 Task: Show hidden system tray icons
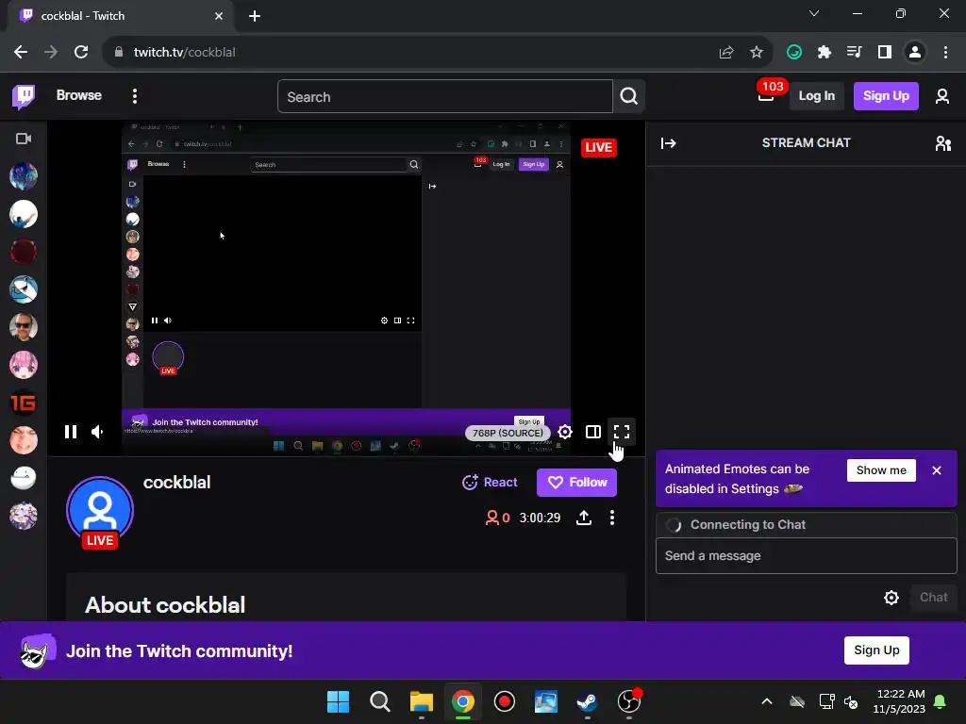tap(767, 701)
